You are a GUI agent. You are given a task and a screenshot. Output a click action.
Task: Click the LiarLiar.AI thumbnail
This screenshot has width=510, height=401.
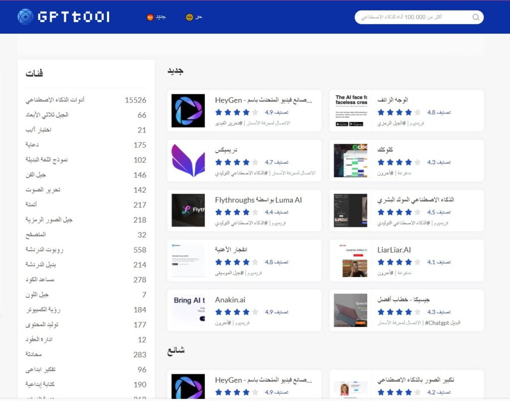click(354, 260)
